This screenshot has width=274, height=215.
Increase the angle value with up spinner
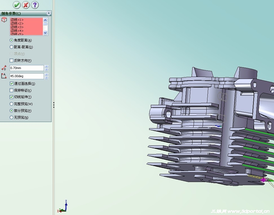46,75
